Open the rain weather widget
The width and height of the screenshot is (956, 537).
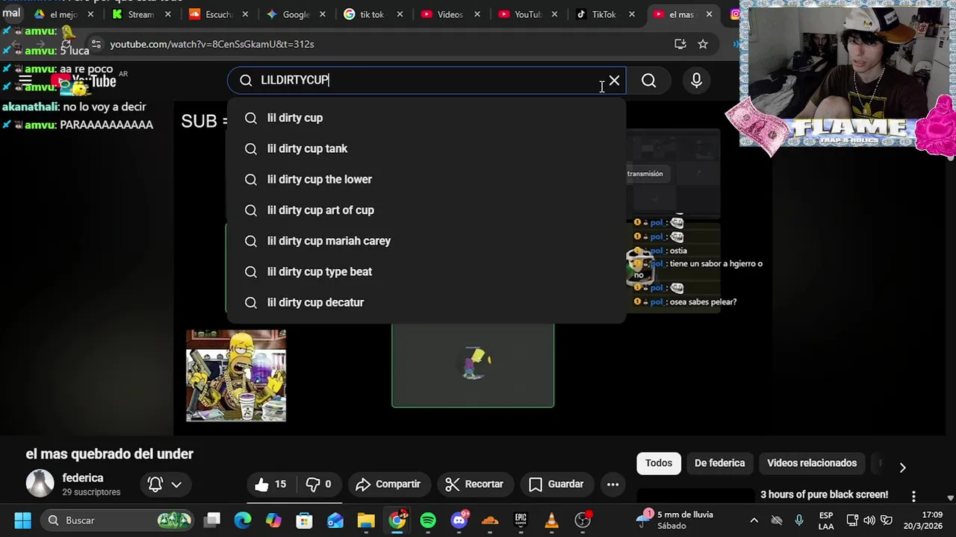(675, 520)
